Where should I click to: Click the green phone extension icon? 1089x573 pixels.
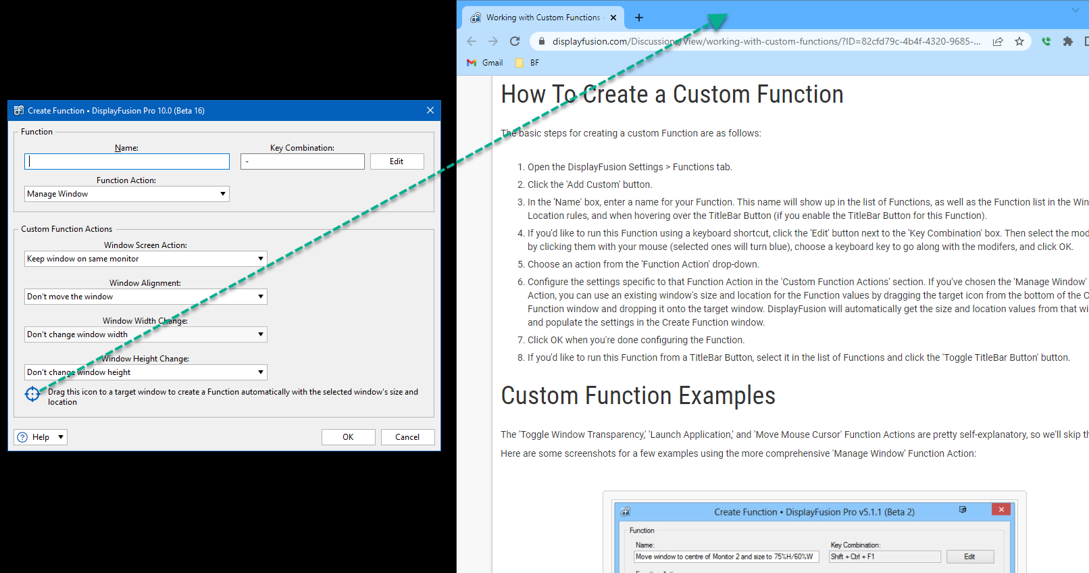[1046, 41]
